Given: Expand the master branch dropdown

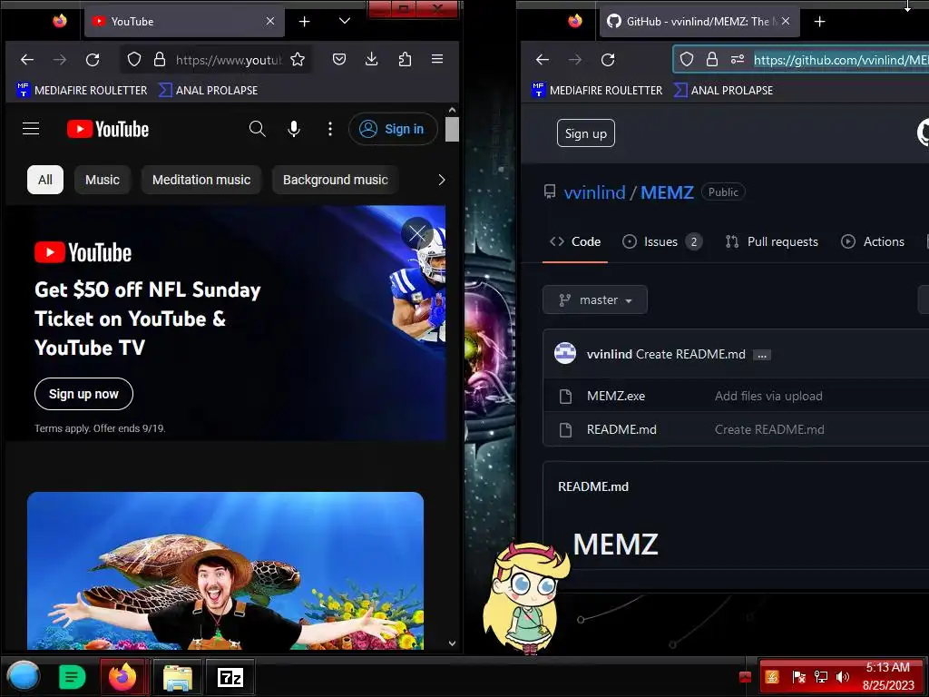Looking at the screenshot, I should coord(595,299).
